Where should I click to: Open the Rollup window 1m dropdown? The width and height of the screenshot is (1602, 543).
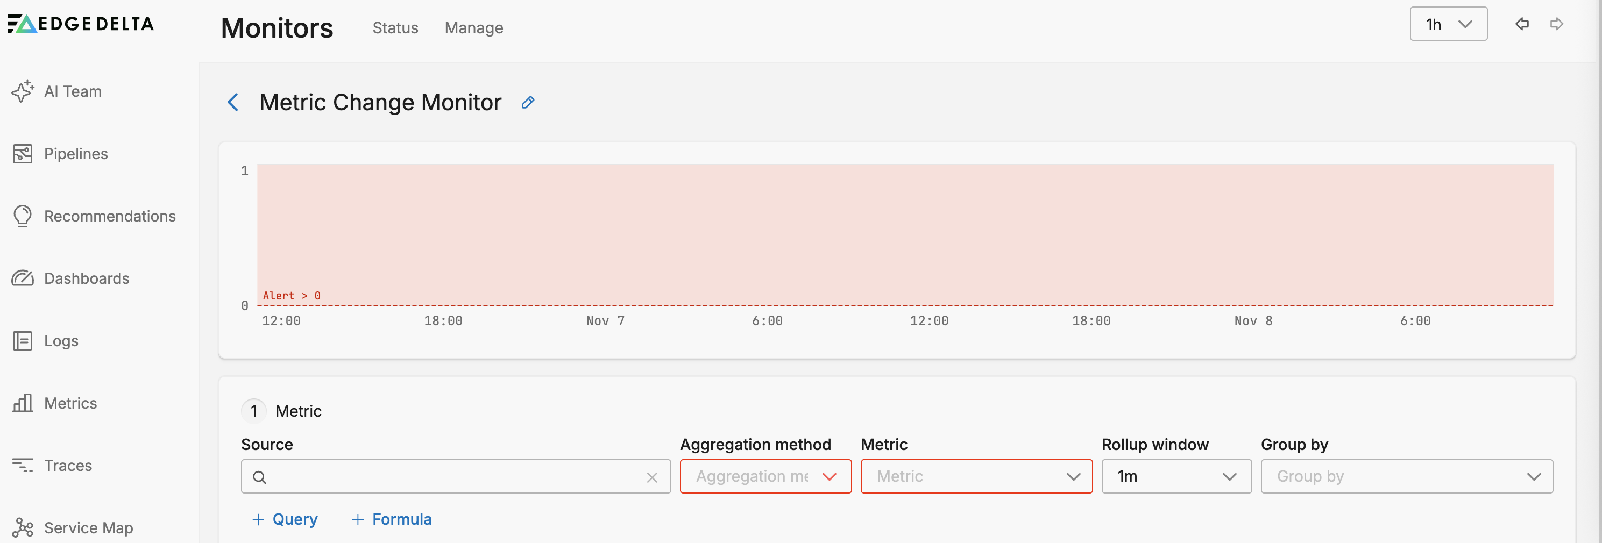pos(1176,476)
